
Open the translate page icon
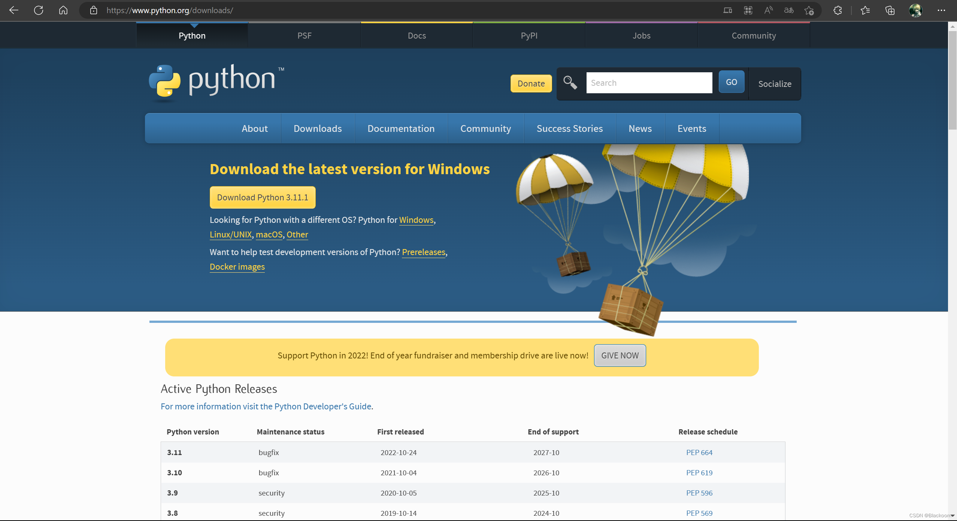(x=789, y=10)
